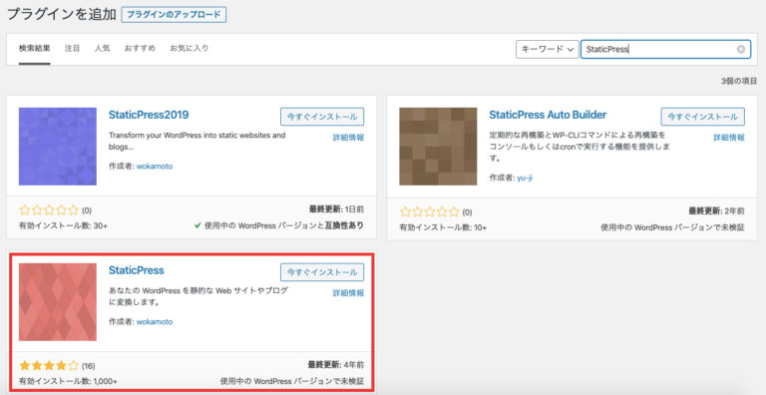766x395 pixels.
Task: Open author yu-ji link
Action: [x=525, y=178]
